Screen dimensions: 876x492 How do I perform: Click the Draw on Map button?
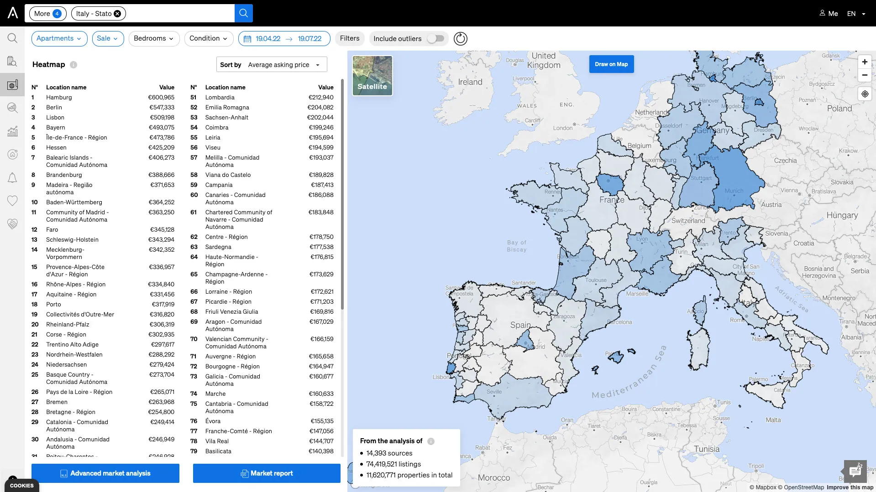tap(611, 64)
